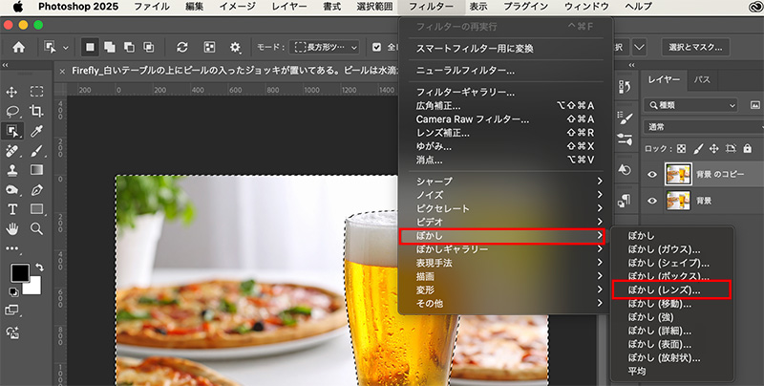This screenshot has height=386, width=764.
Task: Open the モード dropdown (長方形ツール)
Action: (x=325, y=47)
